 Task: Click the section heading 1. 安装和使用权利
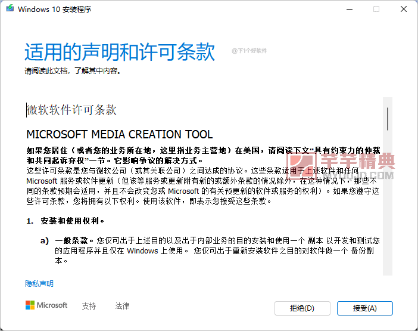click(x=65, y=221)
